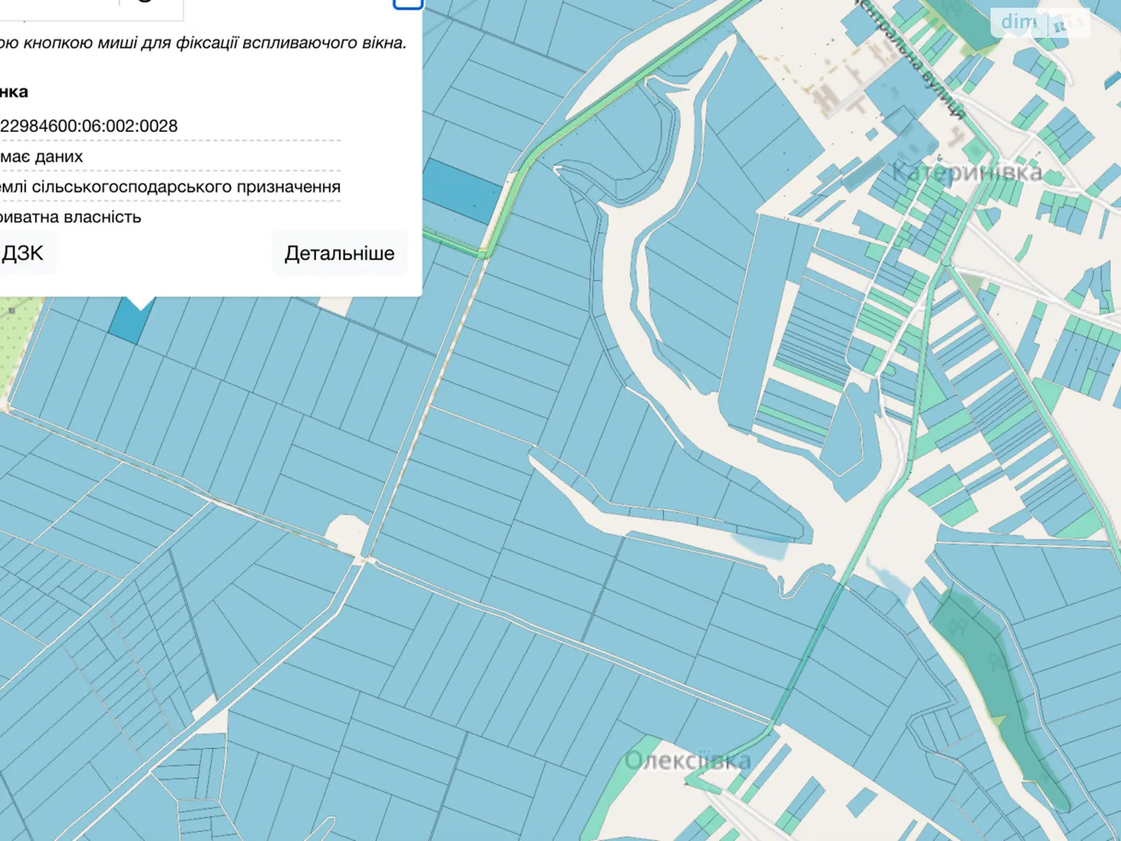The image size is (1121, 841).
Task: Open the Детальніше details button
Action: (x=339, y=253)
